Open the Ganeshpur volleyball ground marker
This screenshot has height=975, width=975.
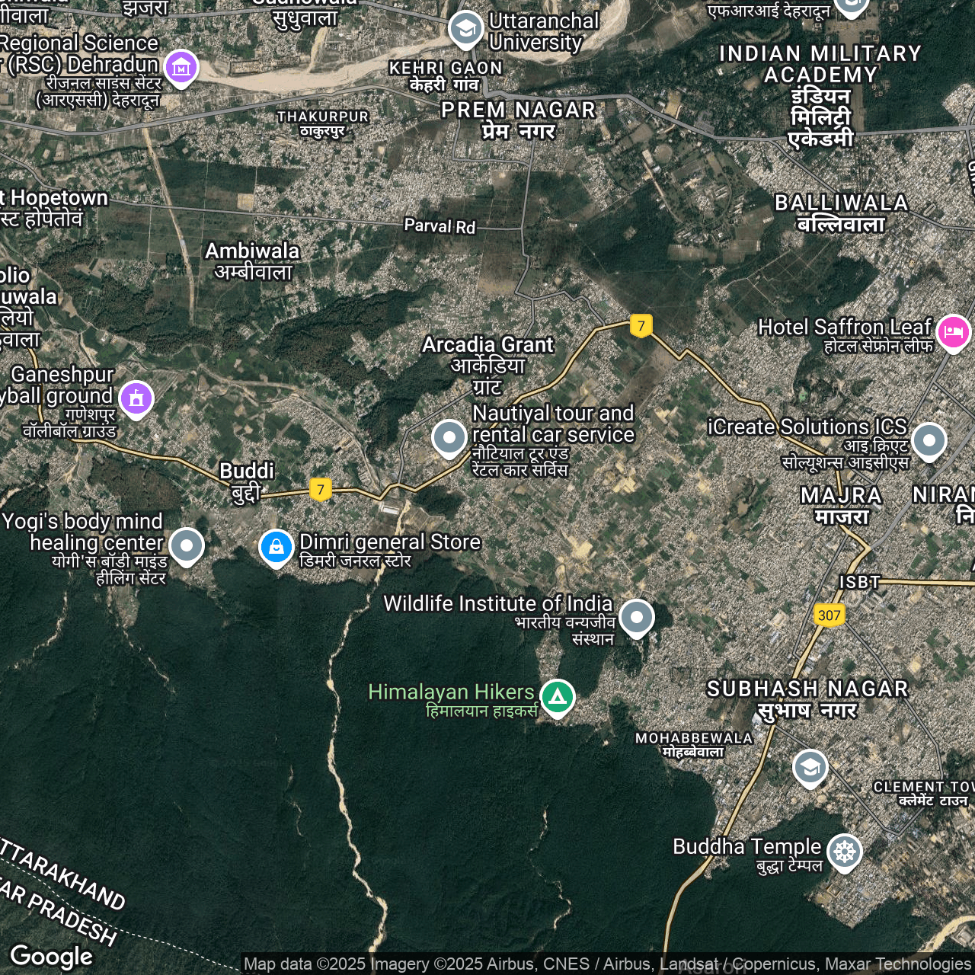pos(136,398)
